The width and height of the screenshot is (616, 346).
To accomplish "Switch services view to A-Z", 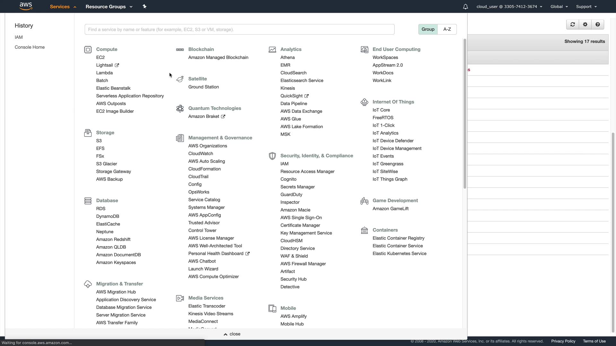I will [447, 29].
